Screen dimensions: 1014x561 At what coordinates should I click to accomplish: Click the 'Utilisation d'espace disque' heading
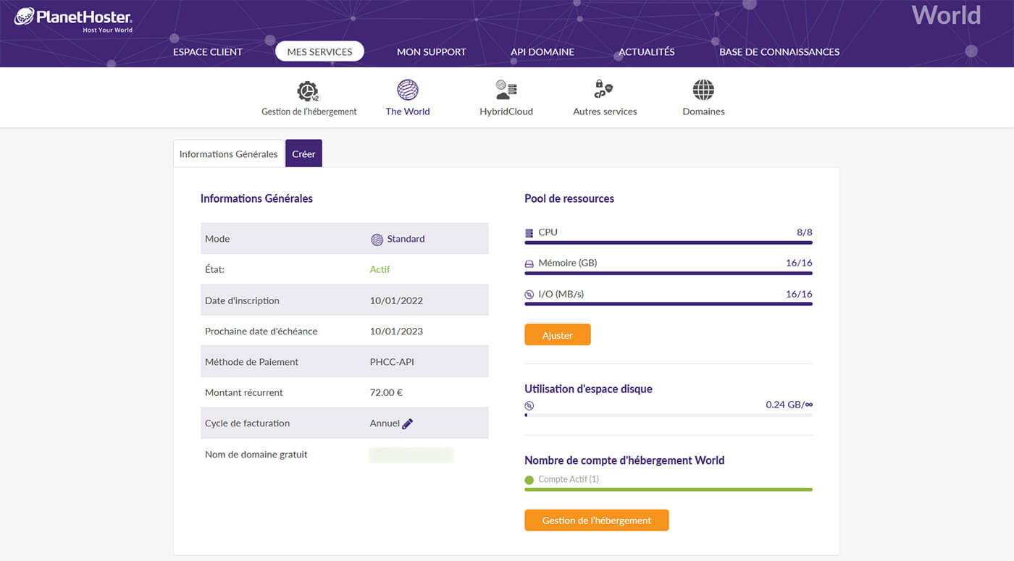tap(588, 389)
